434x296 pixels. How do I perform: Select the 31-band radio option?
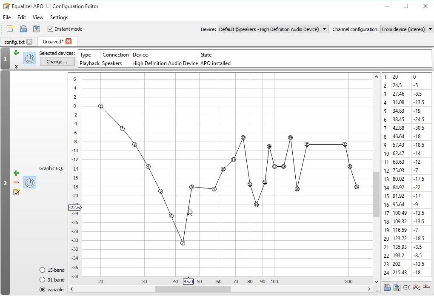click(43, 280)
